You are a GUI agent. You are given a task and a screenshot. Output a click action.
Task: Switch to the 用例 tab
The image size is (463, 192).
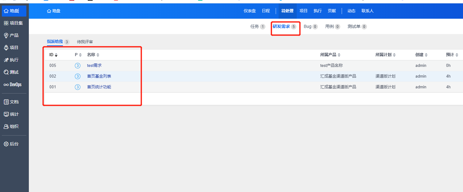(x=333, y=27)
